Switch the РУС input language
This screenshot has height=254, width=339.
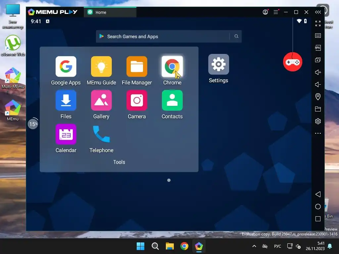tap(278, 246)
